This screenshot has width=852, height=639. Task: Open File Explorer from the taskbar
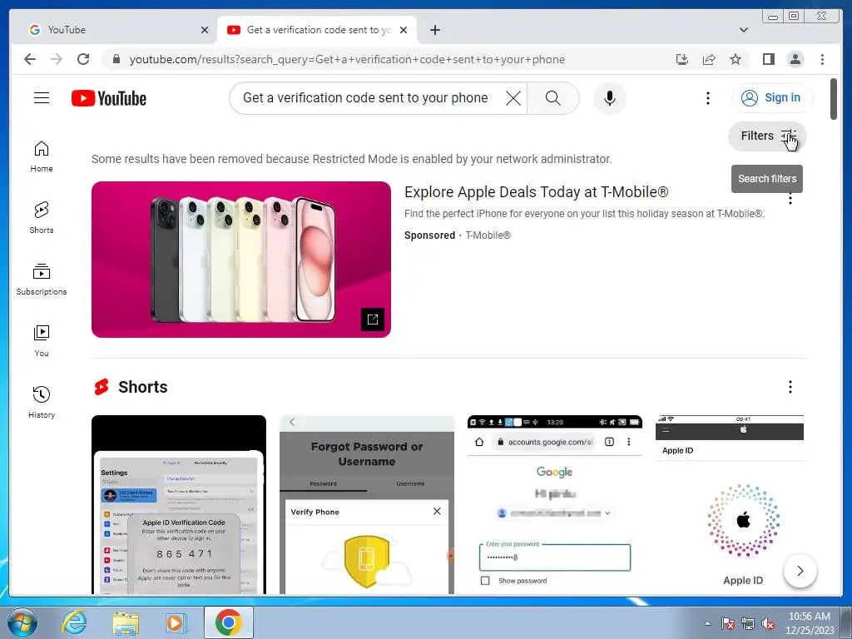click(x=126, y=622)
